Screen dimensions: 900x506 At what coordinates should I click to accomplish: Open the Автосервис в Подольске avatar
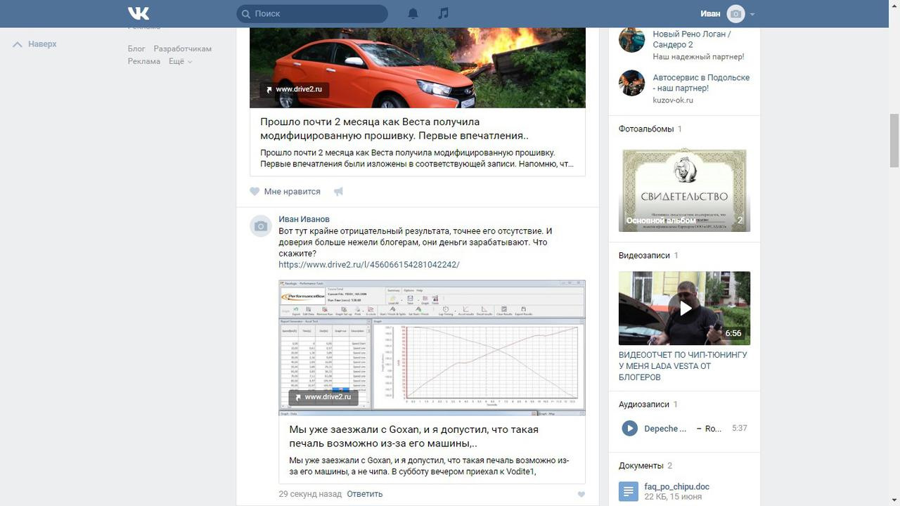pyautogui.click(x=631, y=83)
